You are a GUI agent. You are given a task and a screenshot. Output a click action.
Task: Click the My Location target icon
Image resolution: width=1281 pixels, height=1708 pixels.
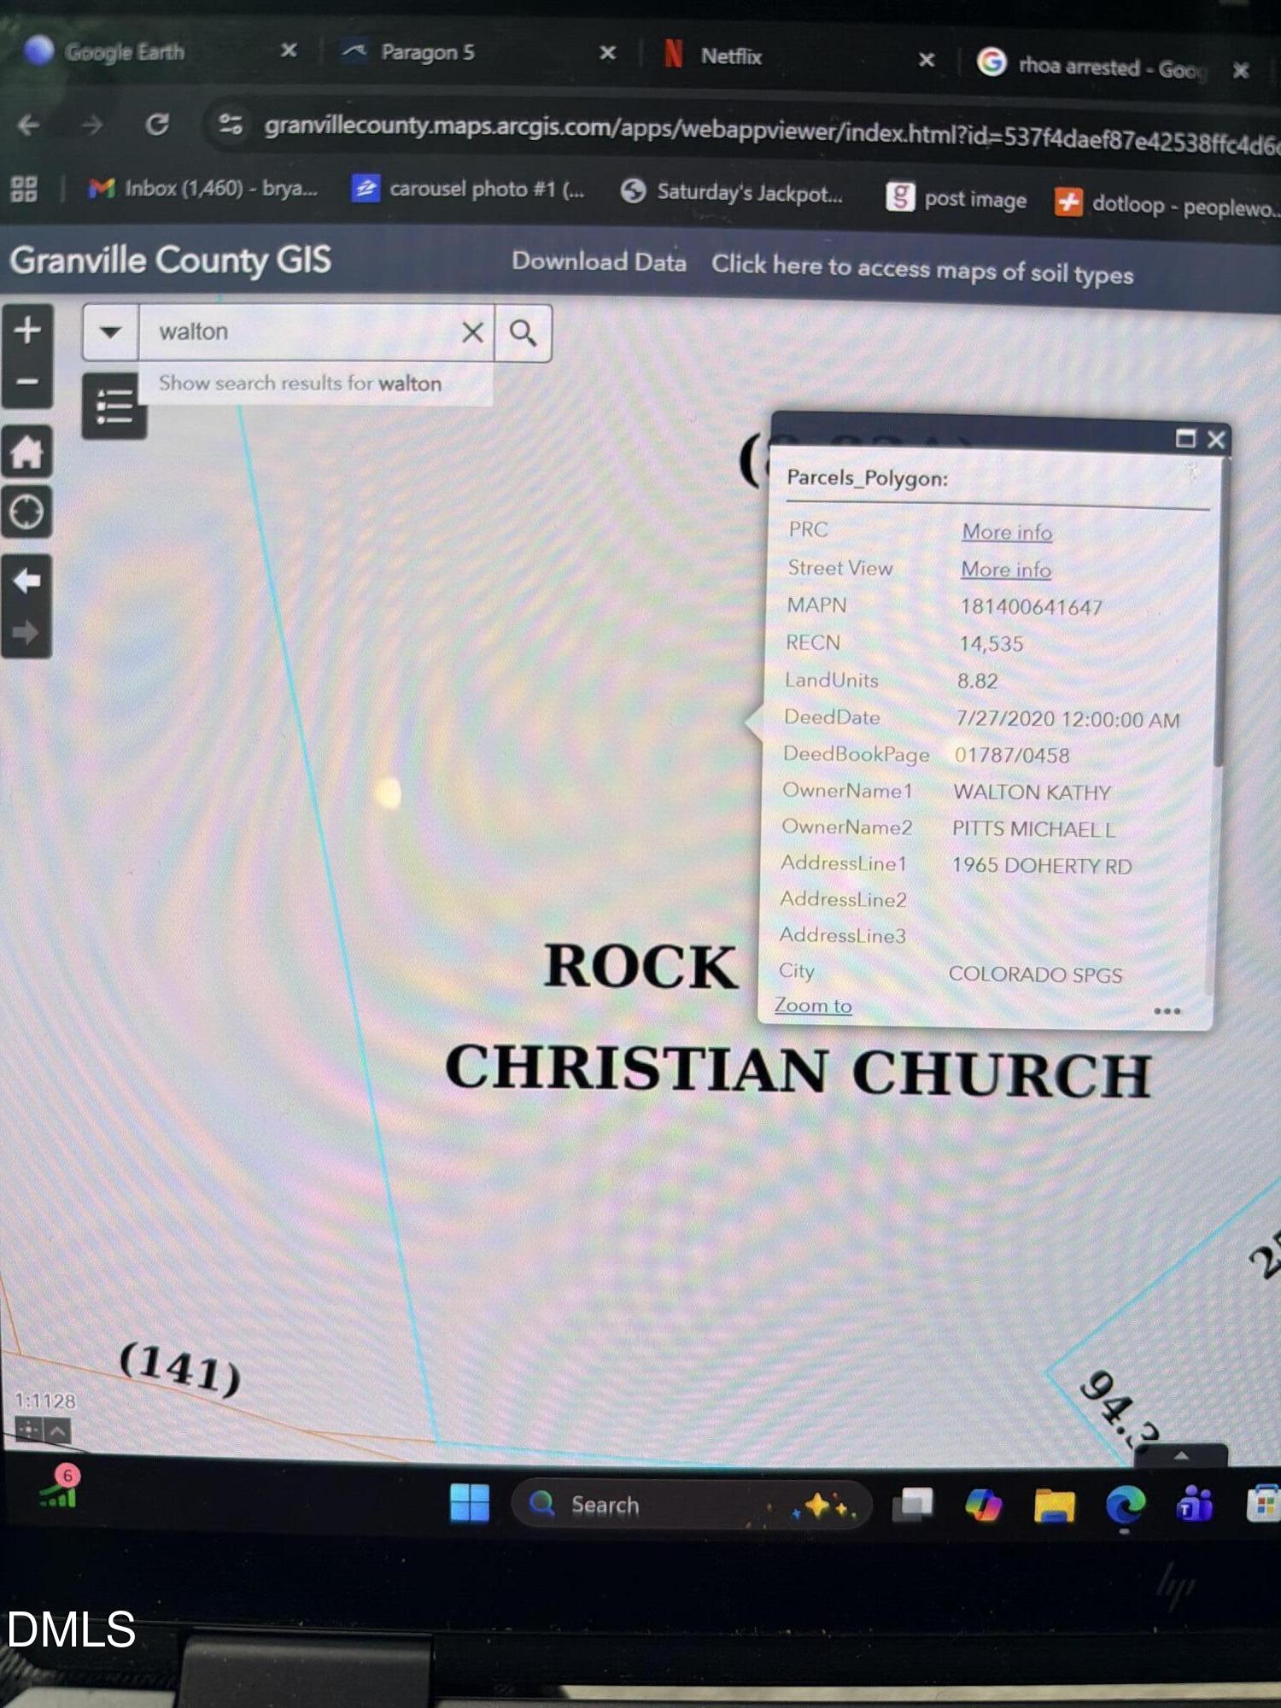(x=26, y=512)
